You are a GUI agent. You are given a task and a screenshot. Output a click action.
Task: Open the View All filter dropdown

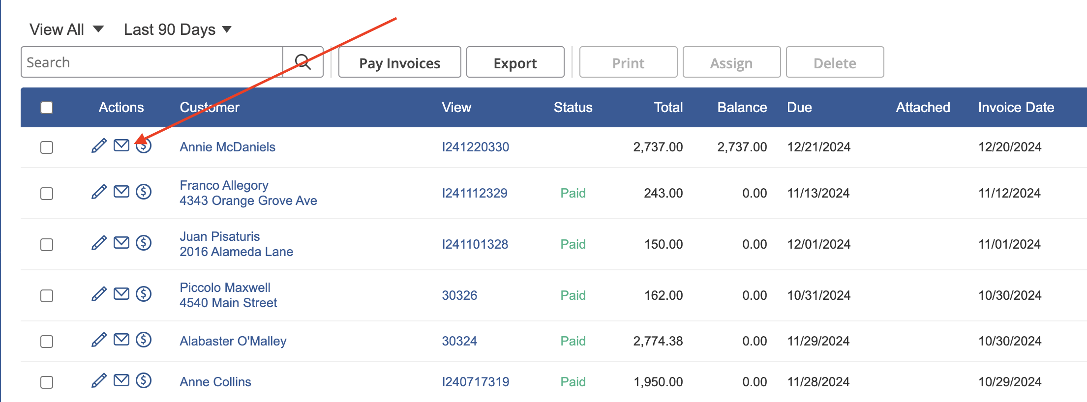66,29
